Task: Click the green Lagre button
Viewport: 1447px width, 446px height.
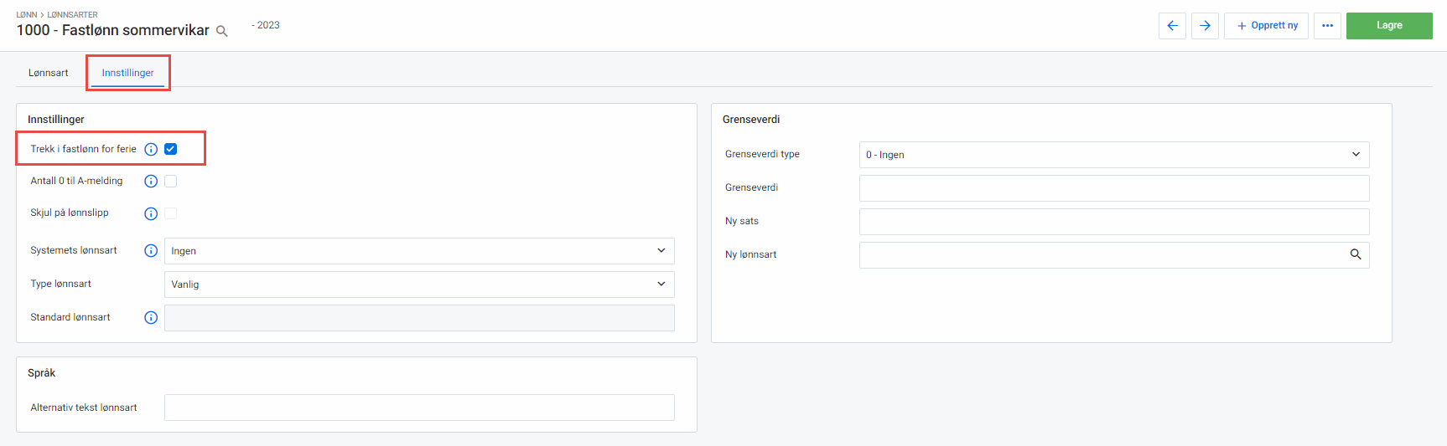Action: 1389,26
